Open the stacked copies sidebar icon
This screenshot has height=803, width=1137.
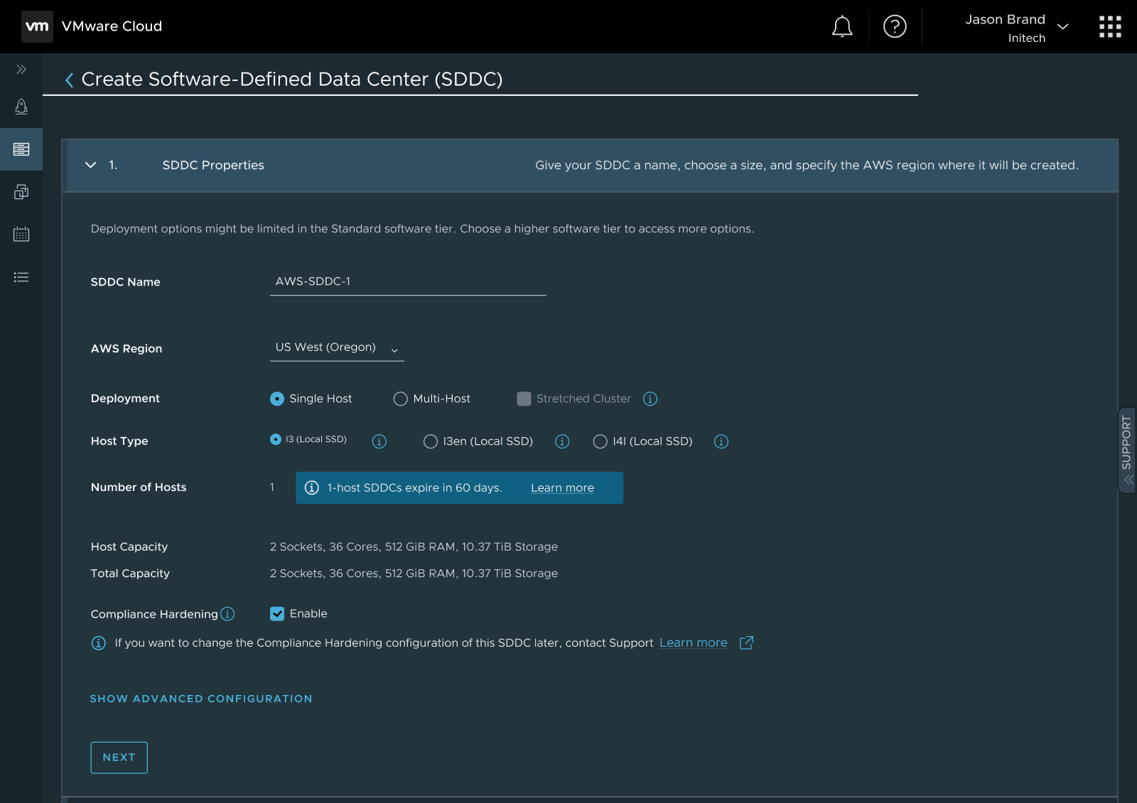point(21,192)
